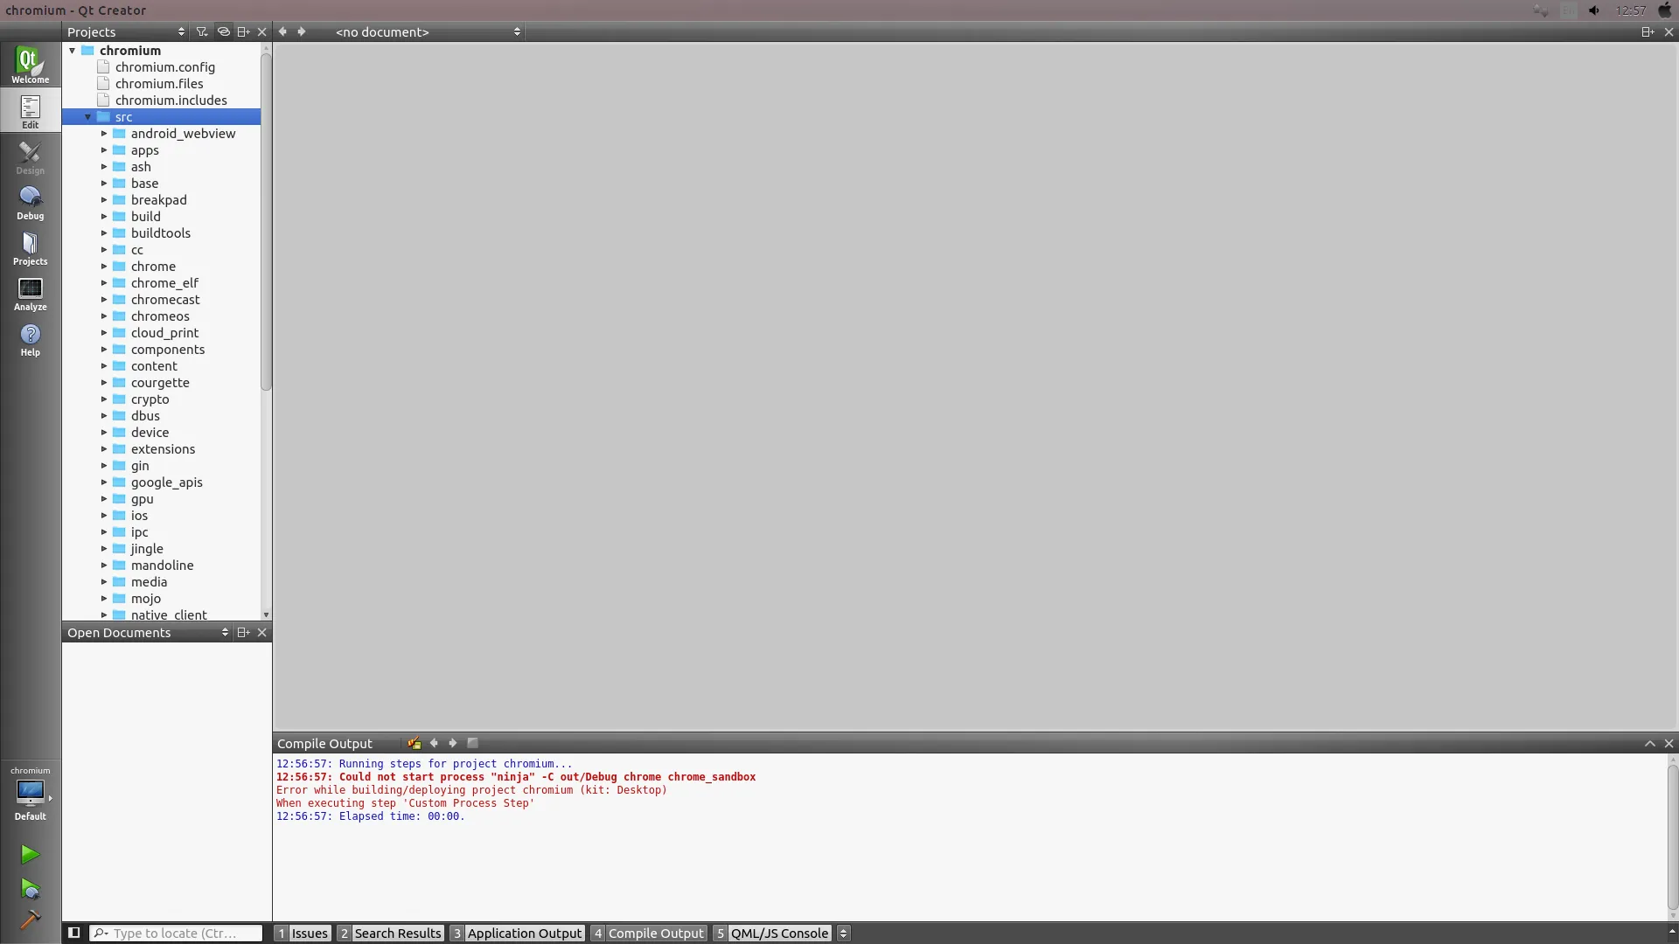Split the Open Documents pane
This screenshot has height=944, width=1679.
point(243,632)
